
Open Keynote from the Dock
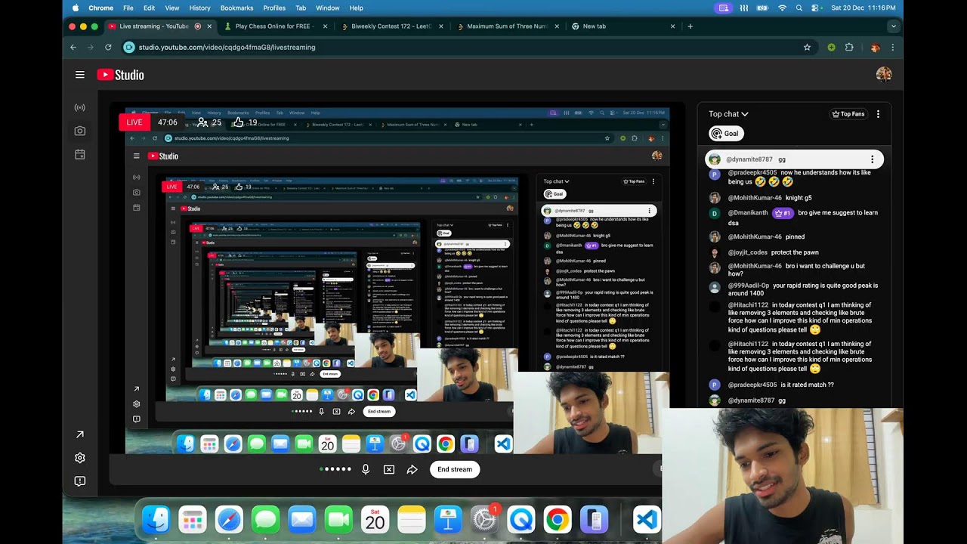tap(448, 520)
